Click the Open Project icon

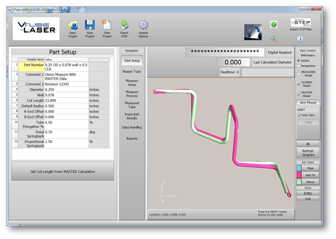[72, 25]
